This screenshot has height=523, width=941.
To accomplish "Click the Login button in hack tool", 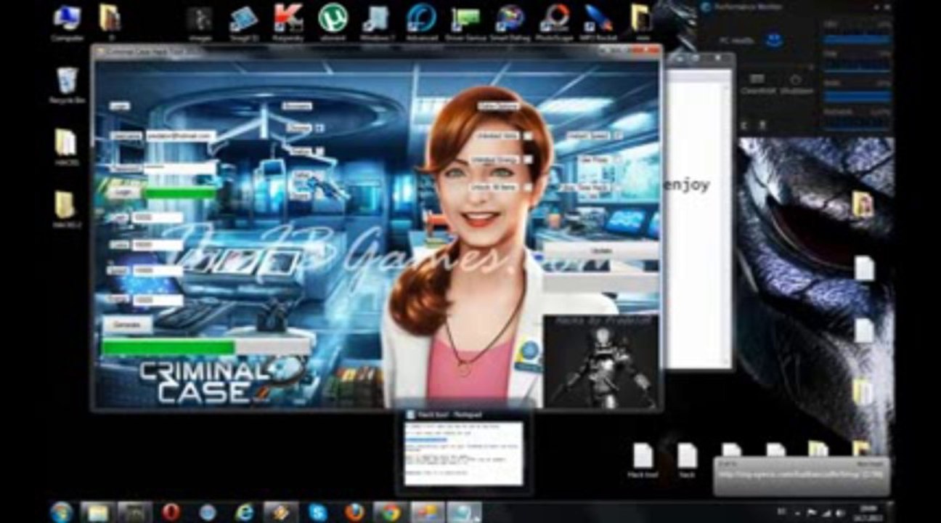I will click(x=124, y=193).
